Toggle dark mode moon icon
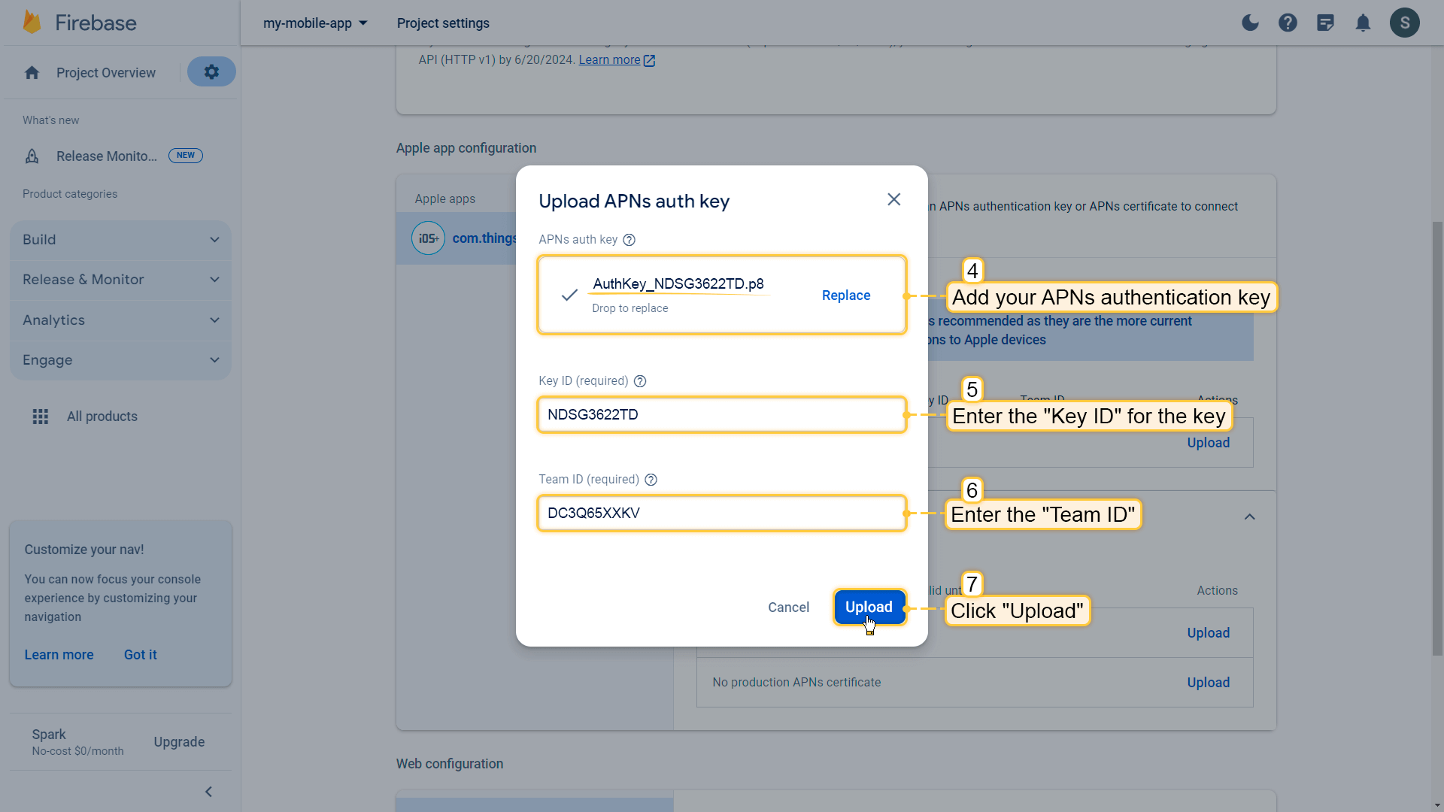This screenshot has width=1444, height=812. pos(1250,23)
